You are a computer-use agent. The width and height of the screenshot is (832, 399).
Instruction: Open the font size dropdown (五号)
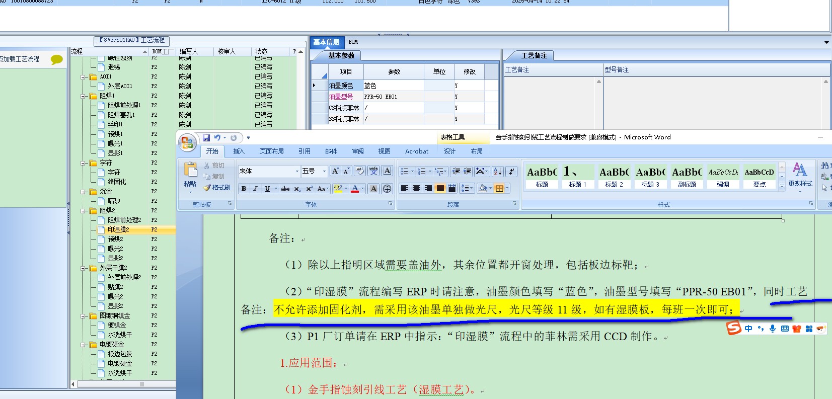[x=324, y=171]
